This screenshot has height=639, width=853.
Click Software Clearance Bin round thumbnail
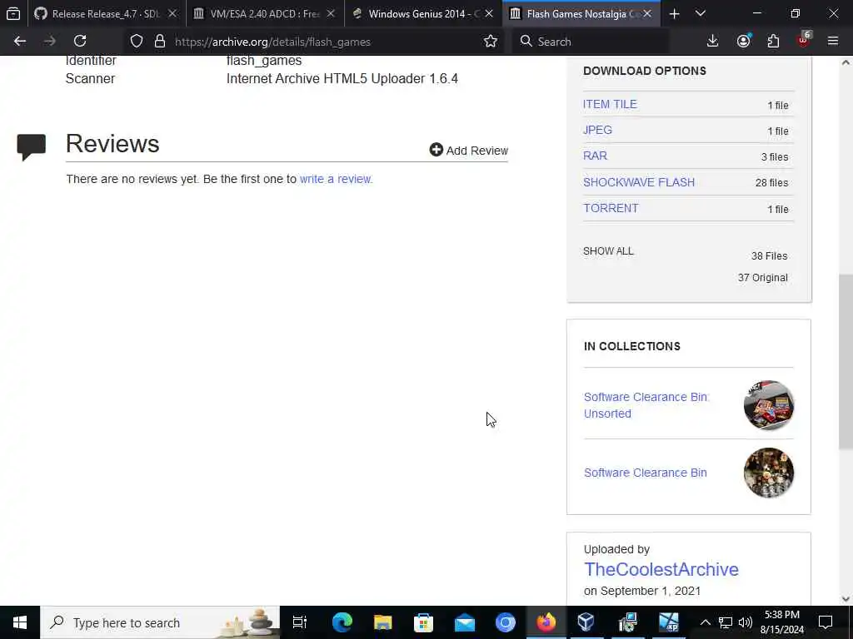coord(769,473)
